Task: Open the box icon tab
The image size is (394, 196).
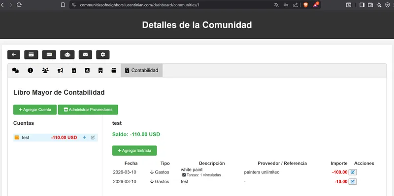Action: click(114, 70)
